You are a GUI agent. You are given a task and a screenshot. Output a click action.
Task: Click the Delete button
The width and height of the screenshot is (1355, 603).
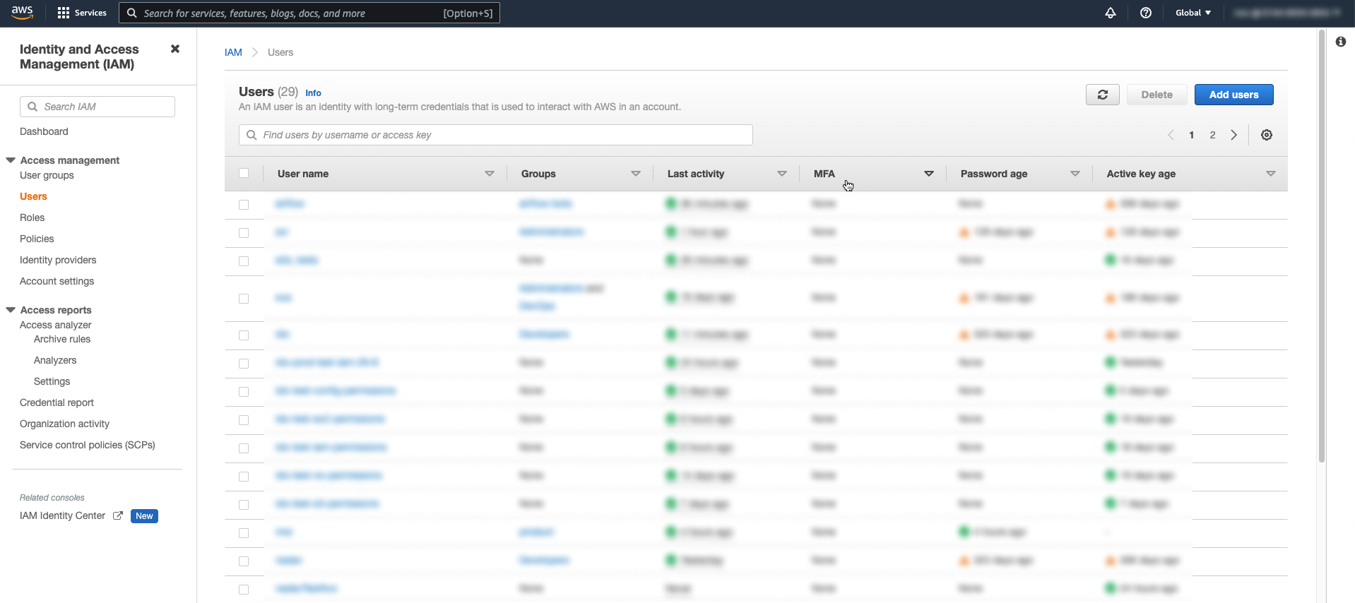(x=1156, y=95)
